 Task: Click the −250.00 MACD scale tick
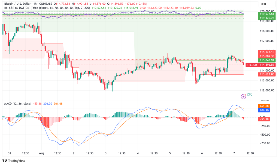[265, 126]
